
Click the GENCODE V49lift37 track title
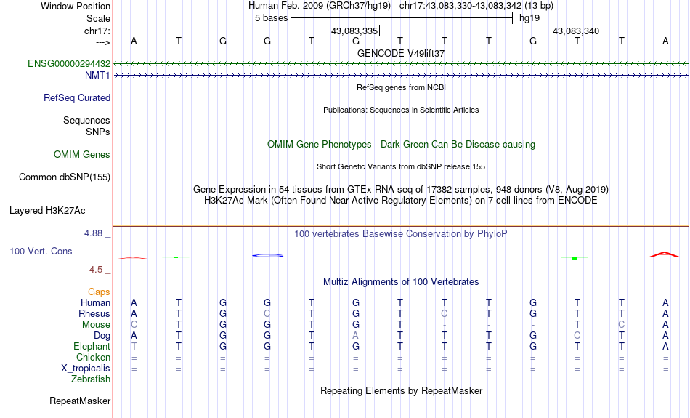click(x=401, y=53)
